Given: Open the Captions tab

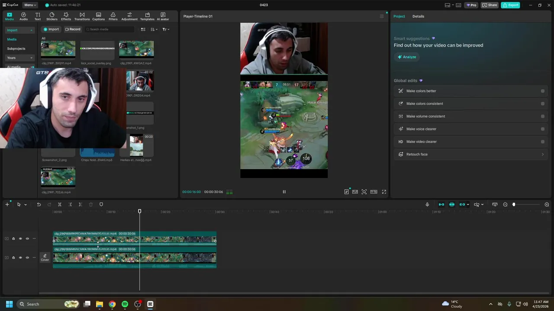Looking at the screenshot, I should click(98, 16).
